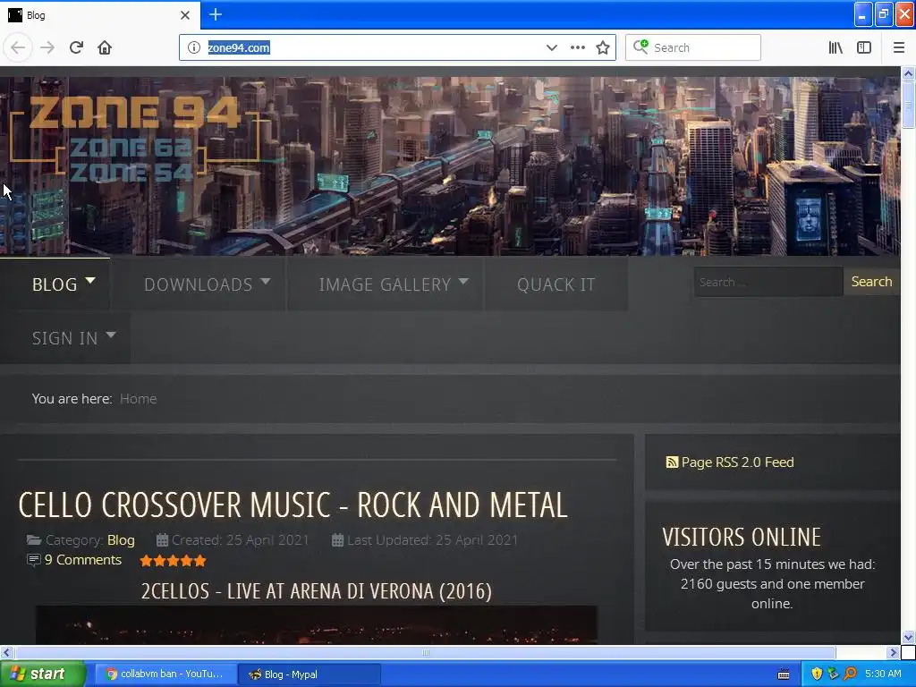Open the Library bookshelf icon
Image resolution: width=916 pixels, height=687 pixels.
[x=835, y=47]
